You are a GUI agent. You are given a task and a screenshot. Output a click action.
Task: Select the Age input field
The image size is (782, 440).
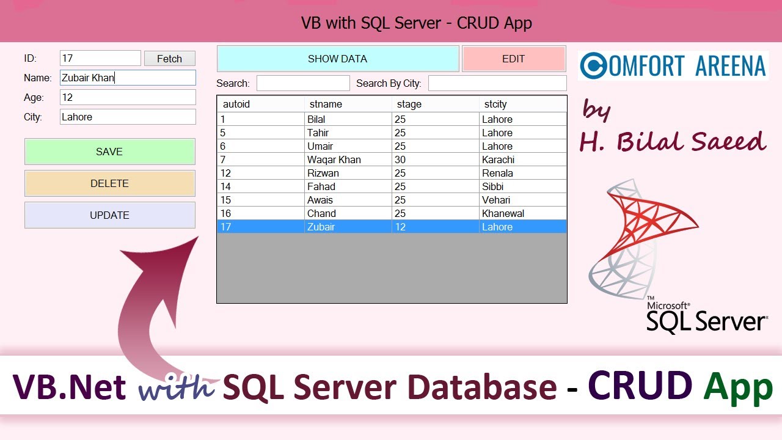(x=128, y=97)
